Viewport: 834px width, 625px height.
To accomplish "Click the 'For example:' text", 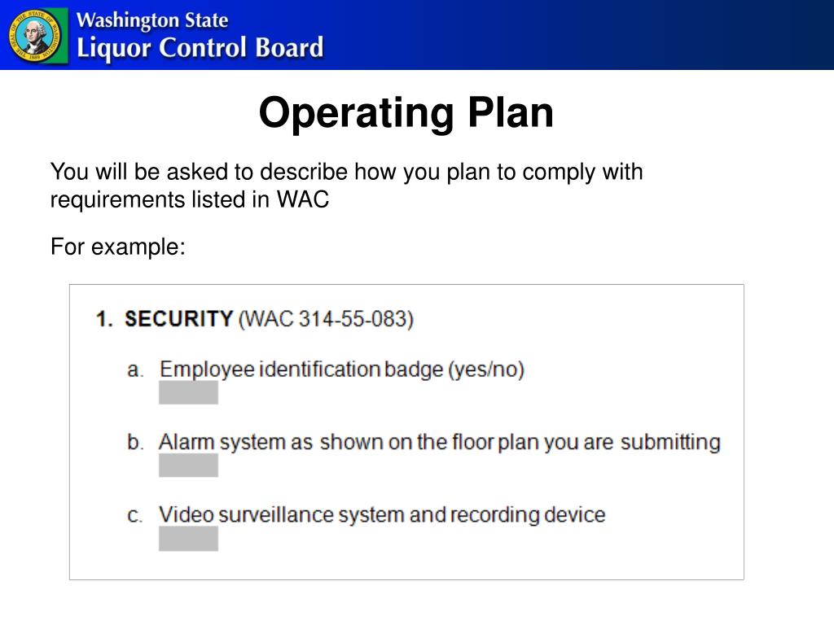I will point(118,247).
